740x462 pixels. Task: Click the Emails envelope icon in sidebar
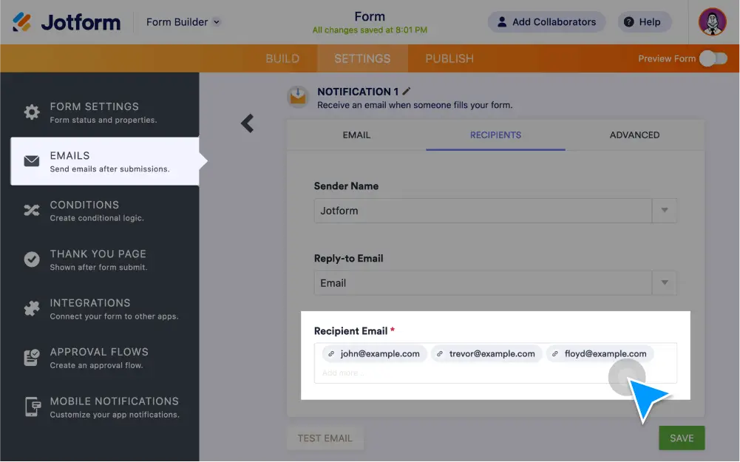pyautogui.click(x=31, y=161)
